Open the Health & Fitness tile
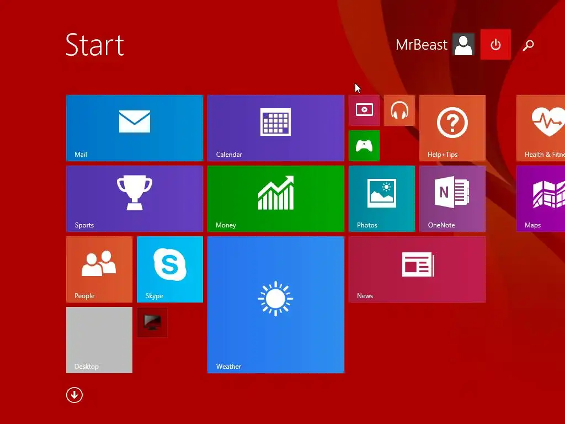The height and width of the screenshot is (424, 565). [541, 128]
